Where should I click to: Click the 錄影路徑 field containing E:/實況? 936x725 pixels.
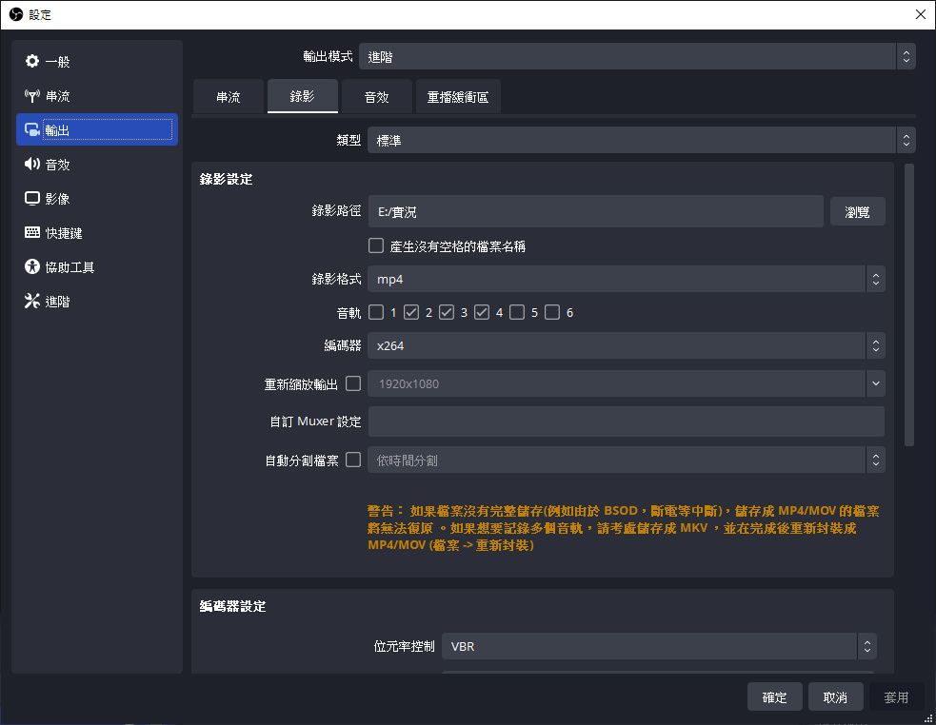(596, 211)
